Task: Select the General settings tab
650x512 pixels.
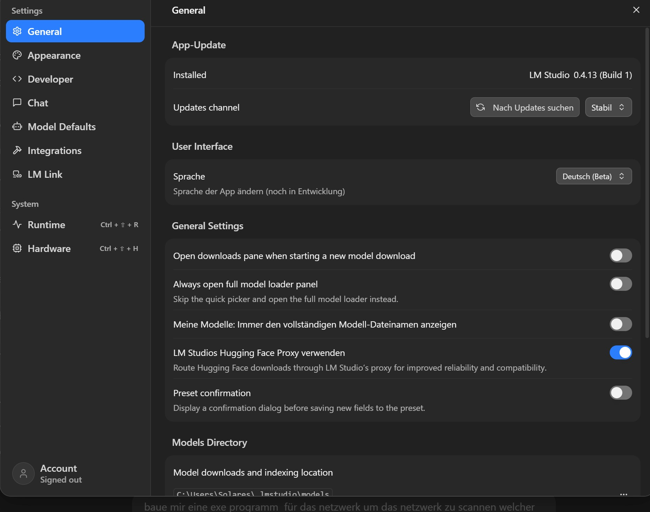Action: click(75, 31)
